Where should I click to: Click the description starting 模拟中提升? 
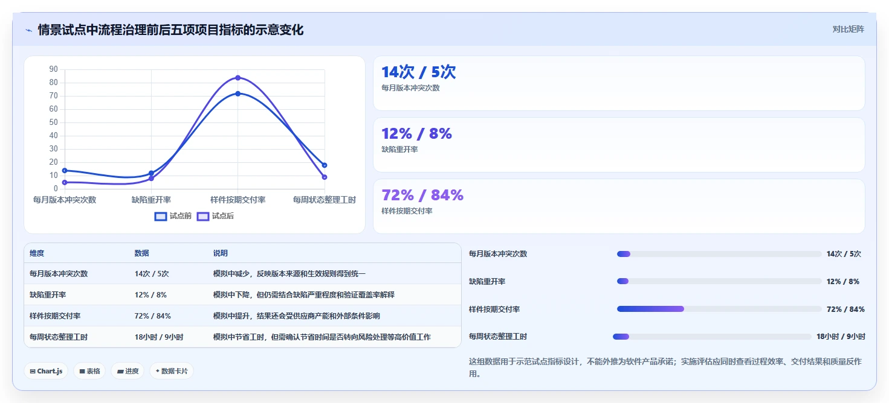[x=297, y=316]
